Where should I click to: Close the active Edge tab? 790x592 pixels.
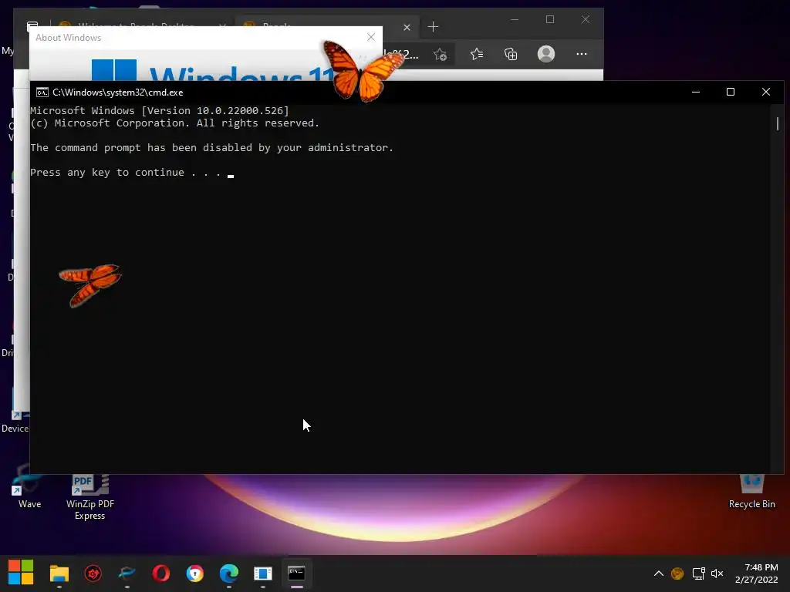point(407,27)
